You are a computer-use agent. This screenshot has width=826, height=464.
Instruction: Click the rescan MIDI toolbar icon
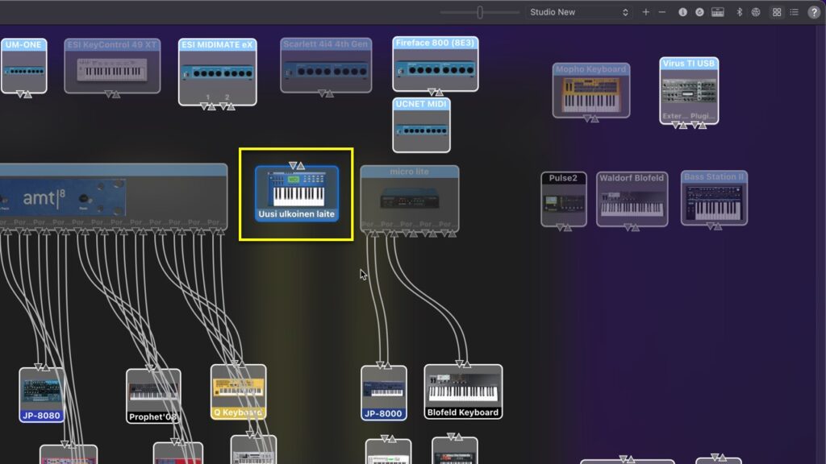pos(699,12)
